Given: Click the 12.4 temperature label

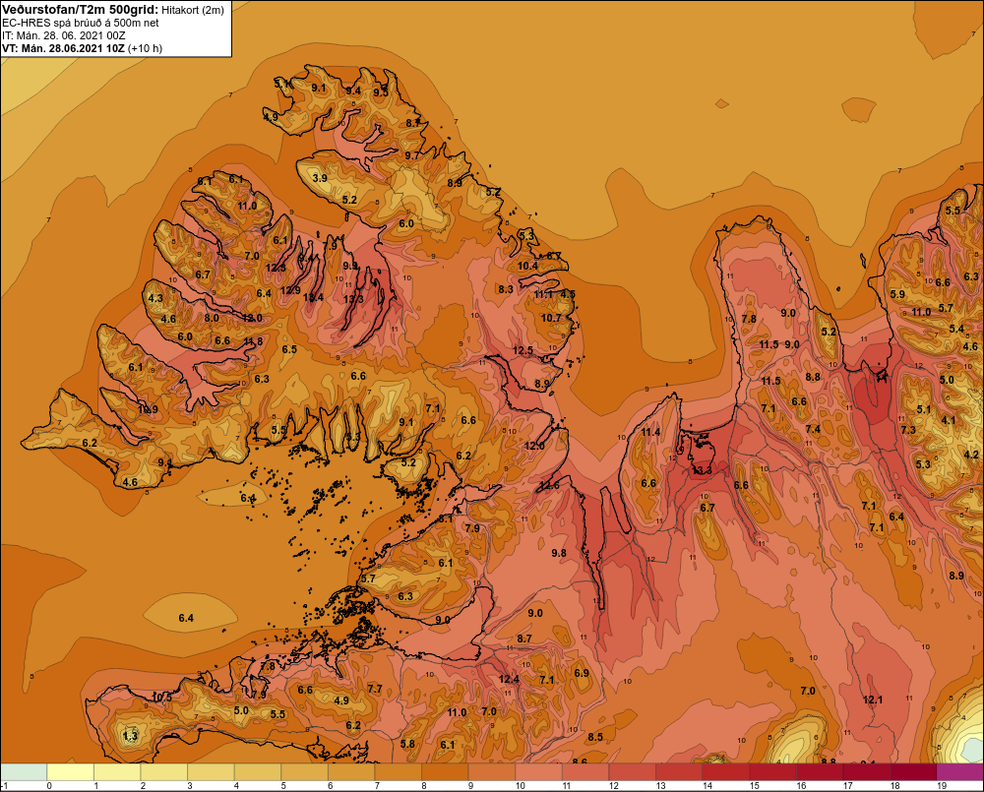Looking at the screenshot, I should click(509, 679).
